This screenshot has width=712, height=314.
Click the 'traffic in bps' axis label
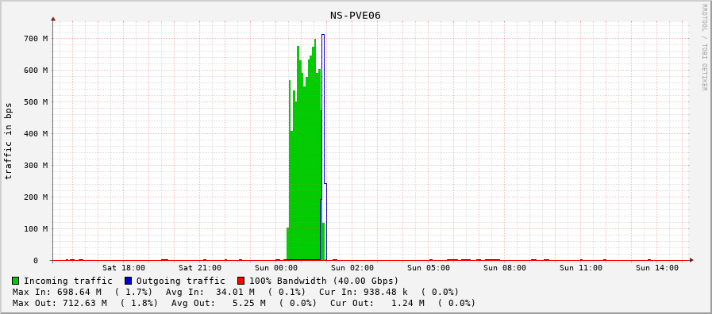click(x=8, y=140)
